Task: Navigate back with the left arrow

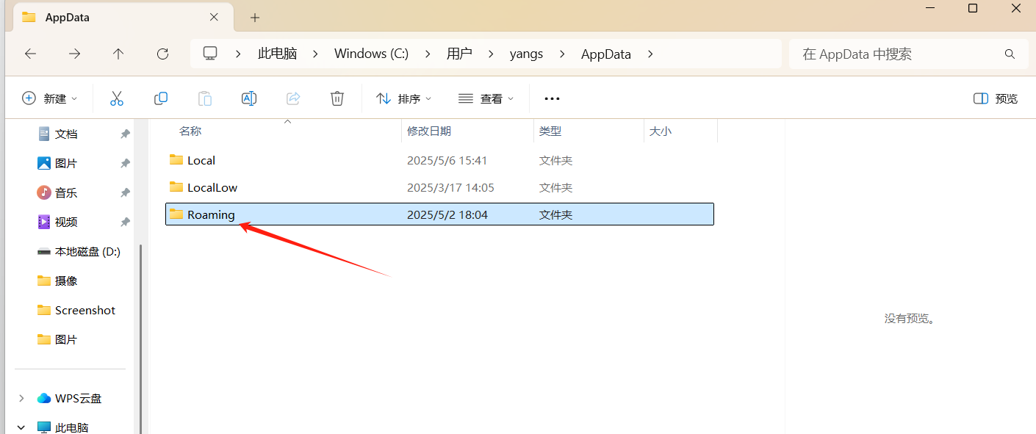Action: 30,53
